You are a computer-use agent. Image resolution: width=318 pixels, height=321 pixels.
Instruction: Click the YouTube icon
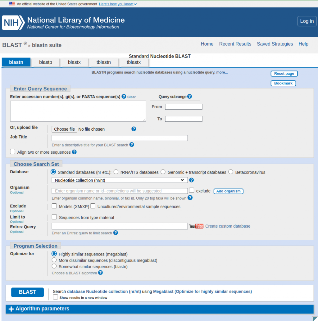(x=196, y=226)
